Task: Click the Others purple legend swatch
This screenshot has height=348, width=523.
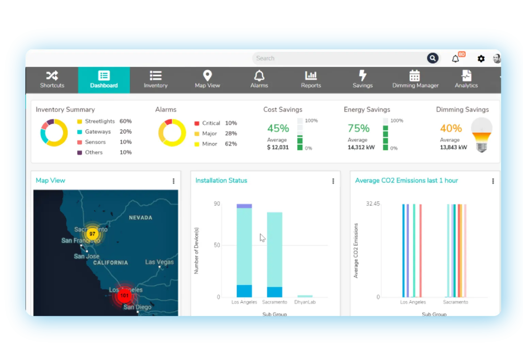Action: [80, 153]
